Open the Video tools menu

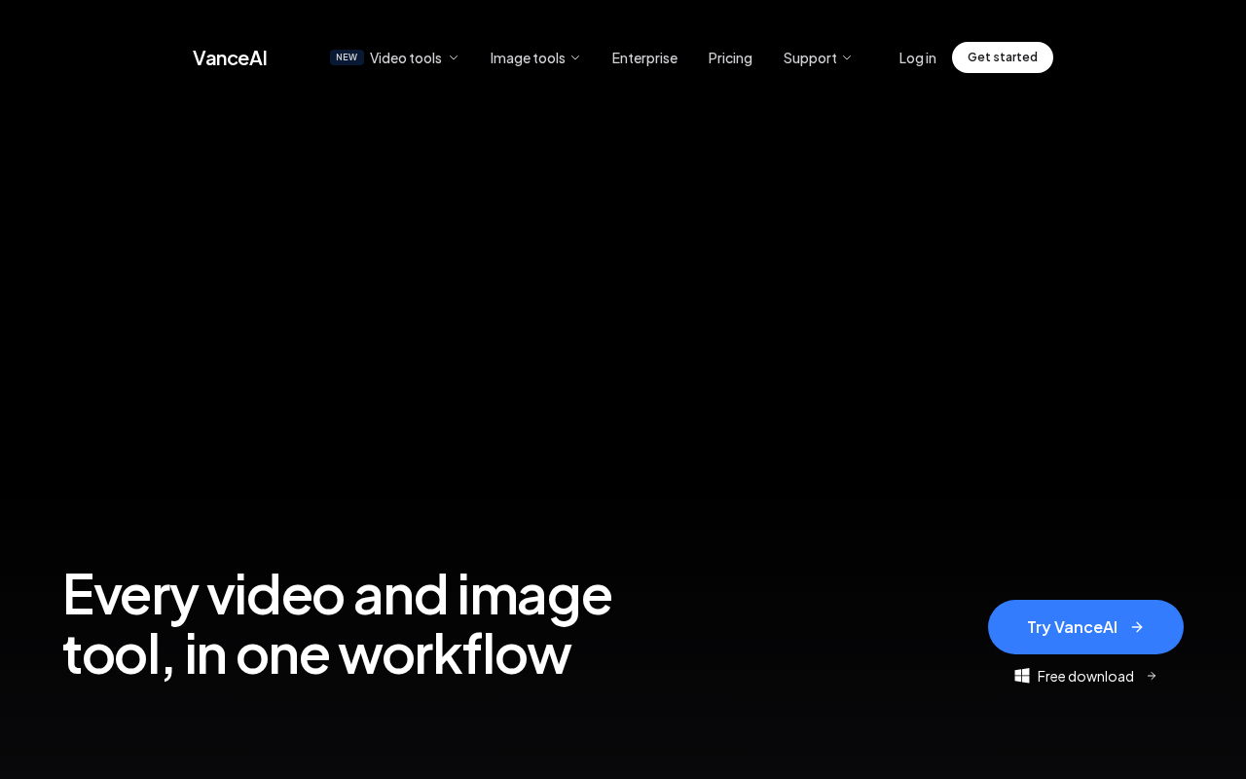tap(406, 57)
